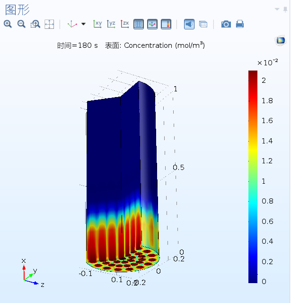The height and width of the screenshot is (303, 291).
Task: Toggle the color legend display button
Action: tap(166, 24)
